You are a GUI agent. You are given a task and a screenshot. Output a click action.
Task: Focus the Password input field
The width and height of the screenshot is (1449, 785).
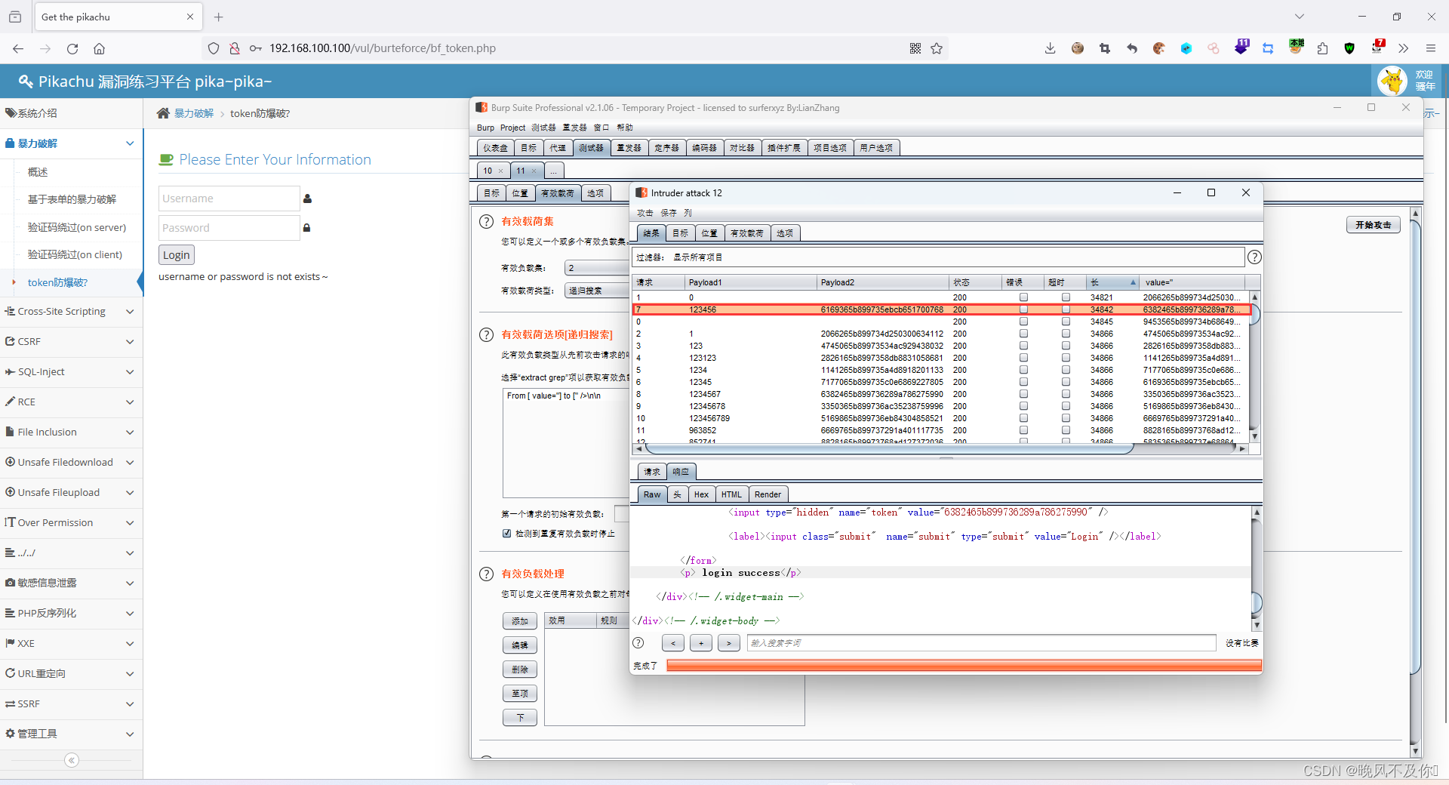229,228
